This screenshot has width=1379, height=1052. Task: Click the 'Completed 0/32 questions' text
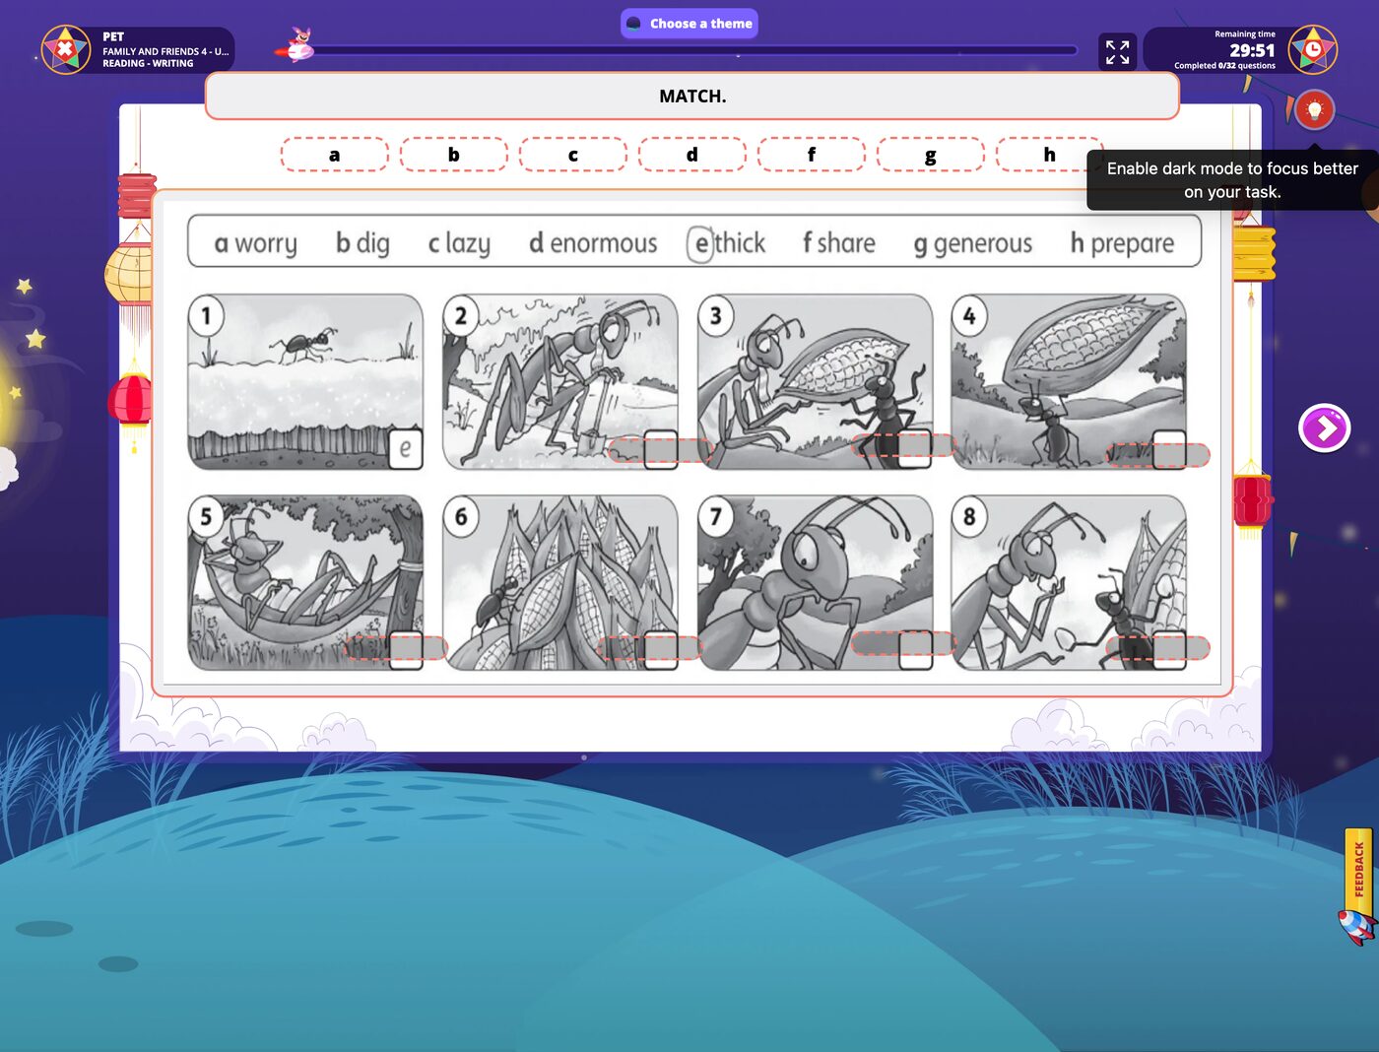click(1224, 66)
